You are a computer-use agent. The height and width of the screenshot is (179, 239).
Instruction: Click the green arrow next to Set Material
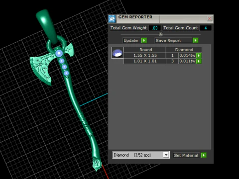pyautogui.click(x=204, y=155)
